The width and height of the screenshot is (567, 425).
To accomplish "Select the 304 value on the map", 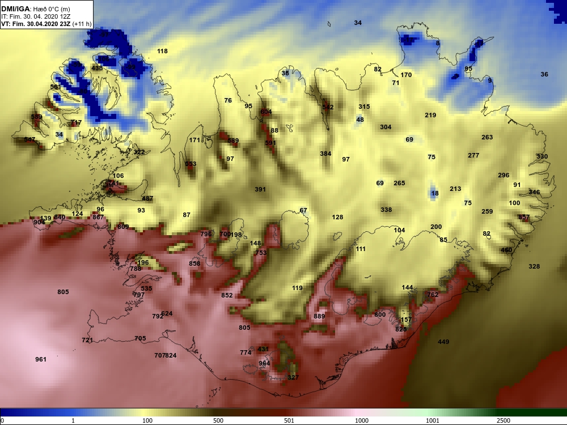I will point(386,127).
